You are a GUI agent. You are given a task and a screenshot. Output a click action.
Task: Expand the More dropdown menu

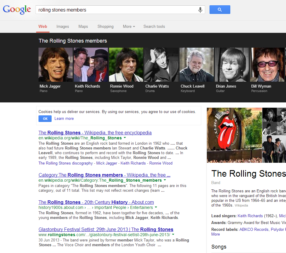[129, 27]
